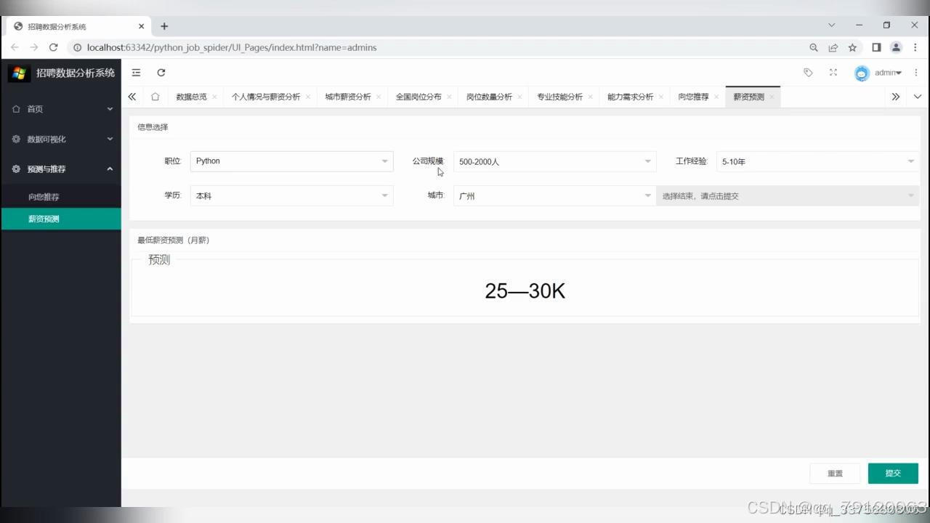Open the 城市 dropdown showing 广州

point(554,195)
